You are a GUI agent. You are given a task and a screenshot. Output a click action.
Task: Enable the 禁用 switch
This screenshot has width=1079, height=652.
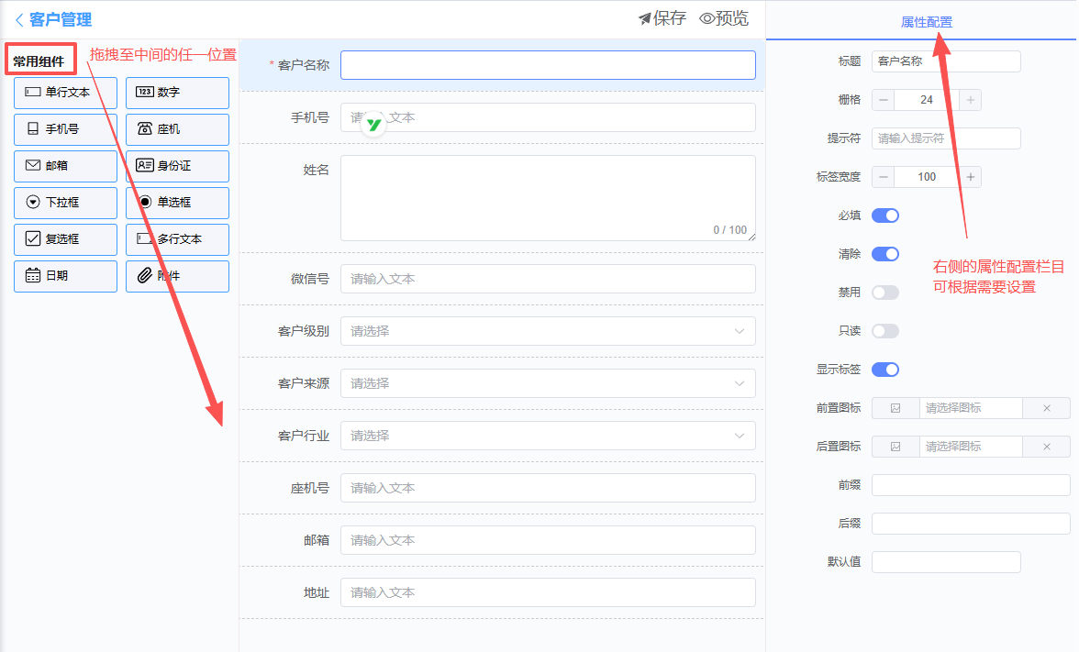[x=885, y=293]
